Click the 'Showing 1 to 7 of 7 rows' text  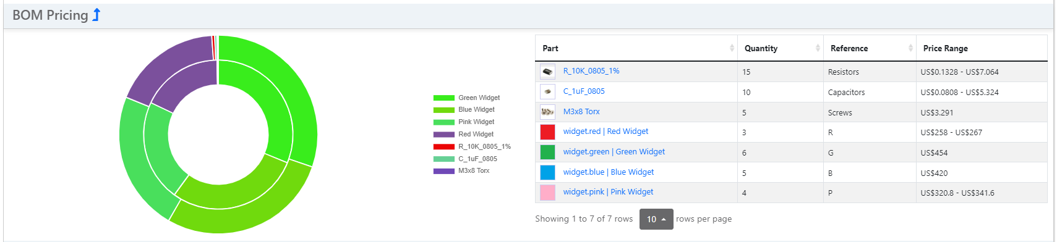tap(584, 219)
